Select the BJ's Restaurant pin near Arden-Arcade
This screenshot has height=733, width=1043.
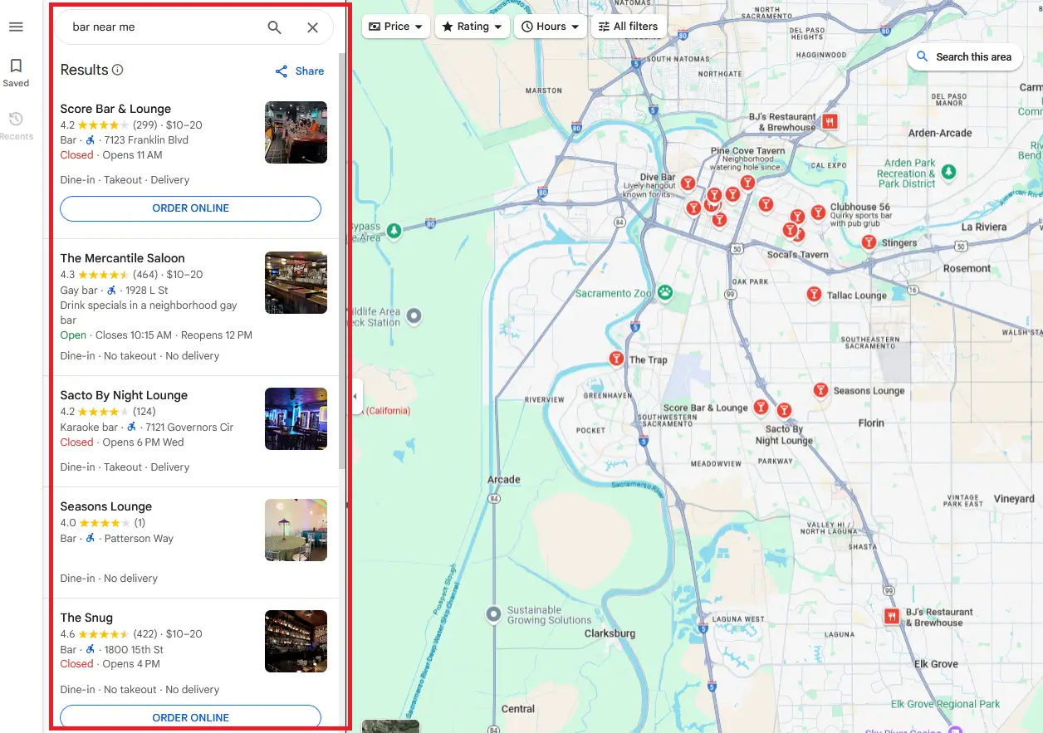[830, 122]
